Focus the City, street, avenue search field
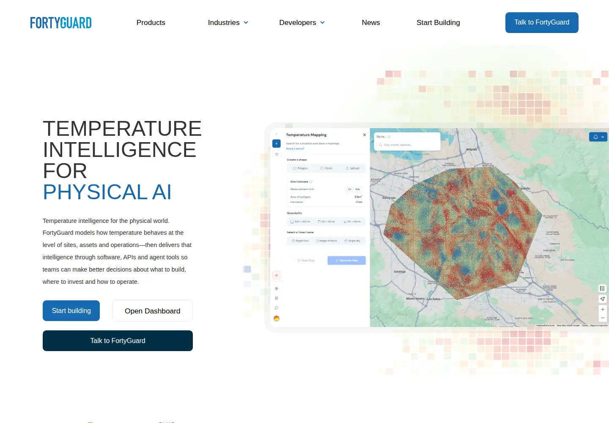 408,145
